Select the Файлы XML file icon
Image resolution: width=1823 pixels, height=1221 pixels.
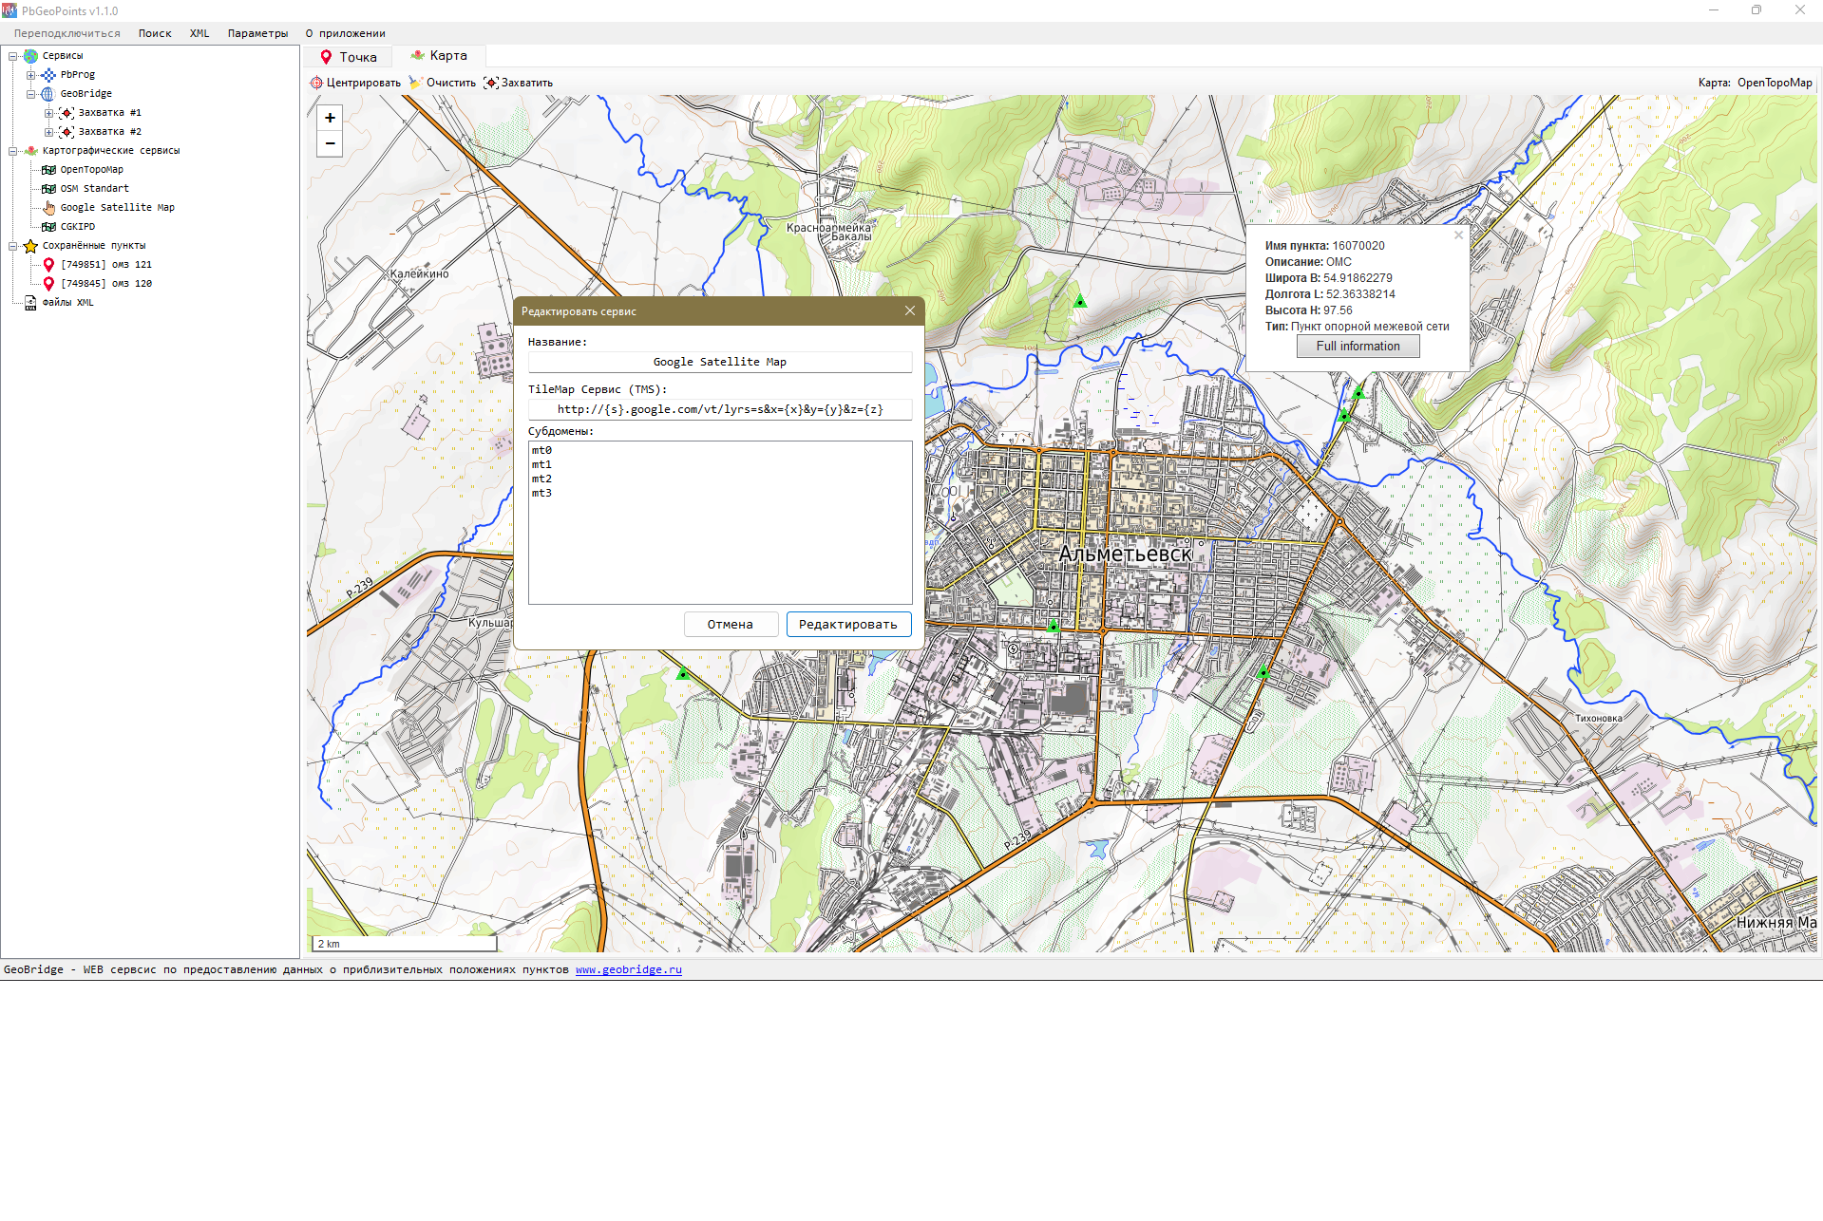click(30, 303)
